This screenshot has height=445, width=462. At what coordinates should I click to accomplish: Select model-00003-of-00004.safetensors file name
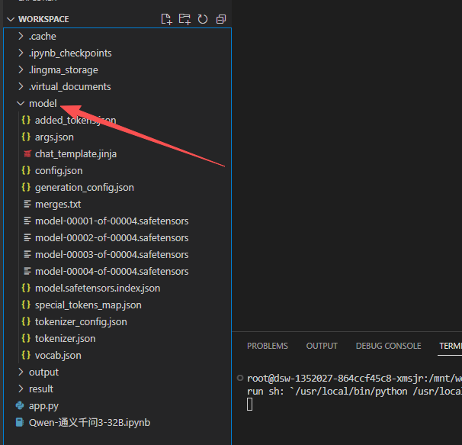[111, 255]
